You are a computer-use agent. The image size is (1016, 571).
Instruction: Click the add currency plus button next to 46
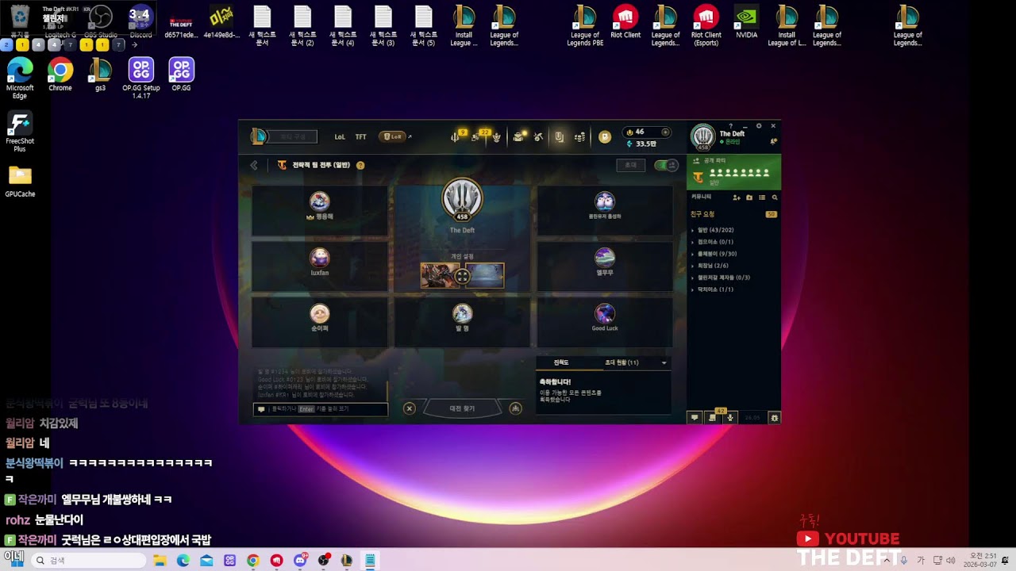tap(665, 132)
